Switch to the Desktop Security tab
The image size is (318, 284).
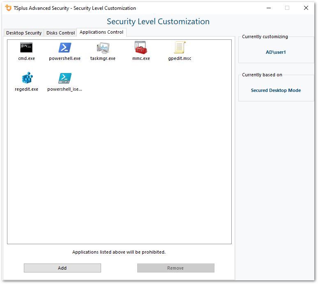click(x=24, y=33)
